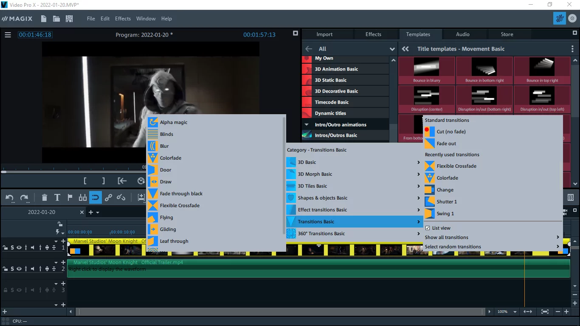Maximize the preview monitor panel
This screenshot has width=580, height=326.
click(x=296, y=34)
